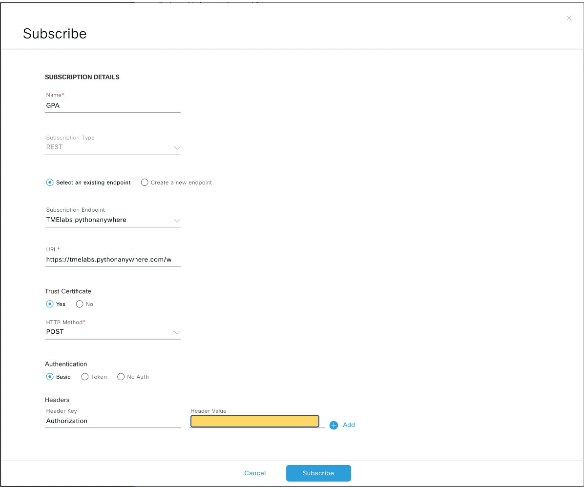Click the HTTP Method dropdown chevron
This screenshot has height=487, width=584.
coord(177,332)
